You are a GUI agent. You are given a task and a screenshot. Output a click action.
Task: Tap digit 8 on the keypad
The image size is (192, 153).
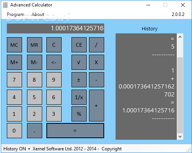point(35,80)
